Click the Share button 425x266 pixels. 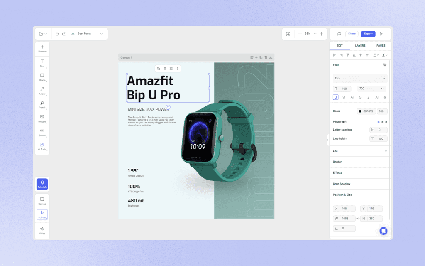pyautogui.click(x=352, y=34)
